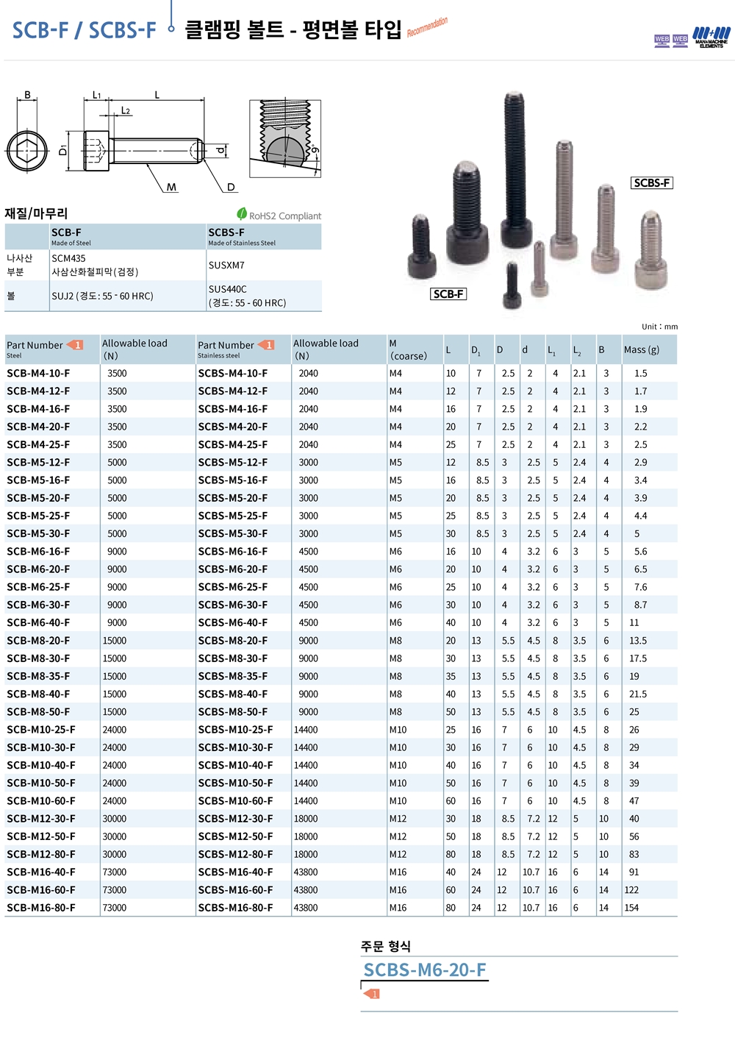The height and width of the screenshot is (1060, 735).
Task: Click the green RoHS2 Compliant leaf icon
Action: [242, 214]
